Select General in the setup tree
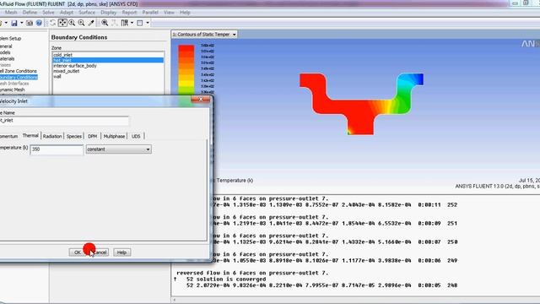 (x=6, y=46)
